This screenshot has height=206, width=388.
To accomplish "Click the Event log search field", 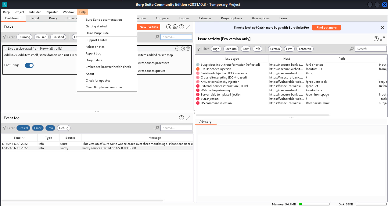I will pyautogui.click(x=176, y=128).
